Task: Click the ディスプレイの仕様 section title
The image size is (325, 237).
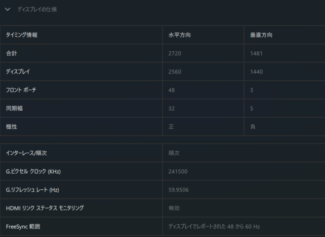Action: tap(37, 9)
